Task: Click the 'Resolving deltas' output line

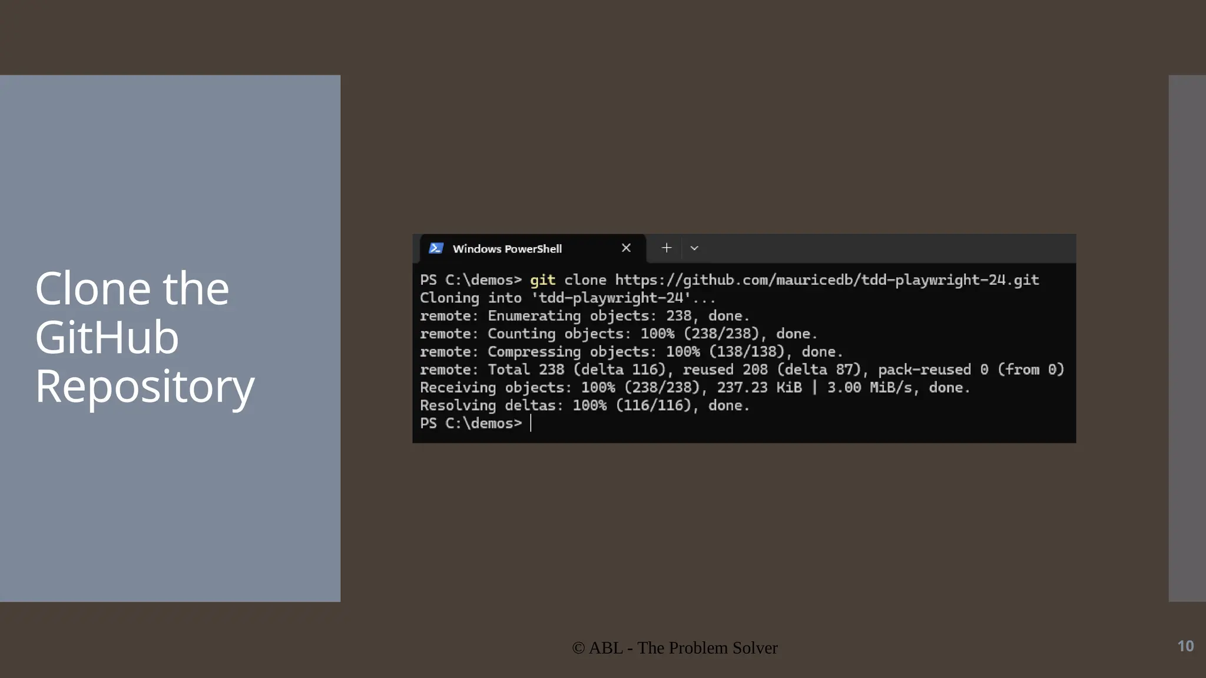Action: coord(584,406)
